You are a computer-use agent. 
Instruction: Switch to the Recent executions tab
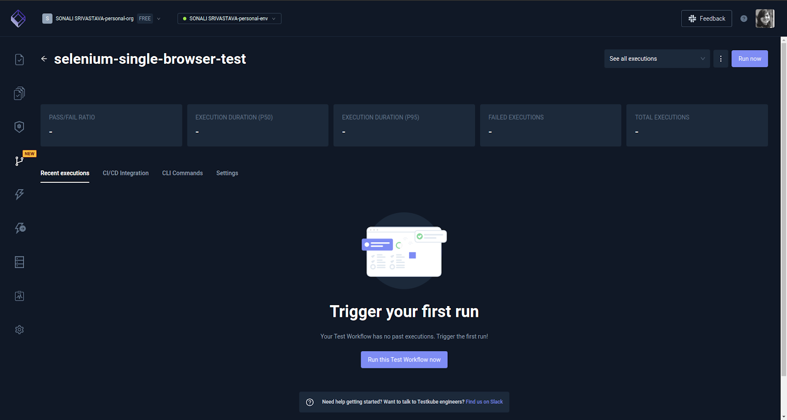[65, 173]
